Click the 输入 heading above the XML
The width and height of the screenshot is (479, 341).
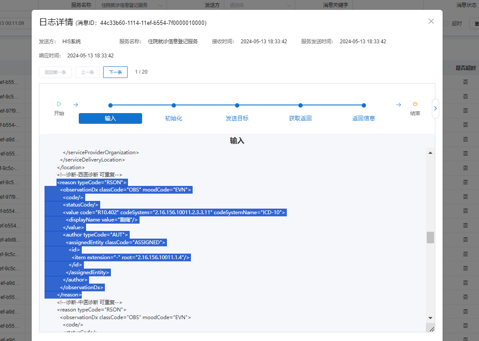click(x=237, y=141)
